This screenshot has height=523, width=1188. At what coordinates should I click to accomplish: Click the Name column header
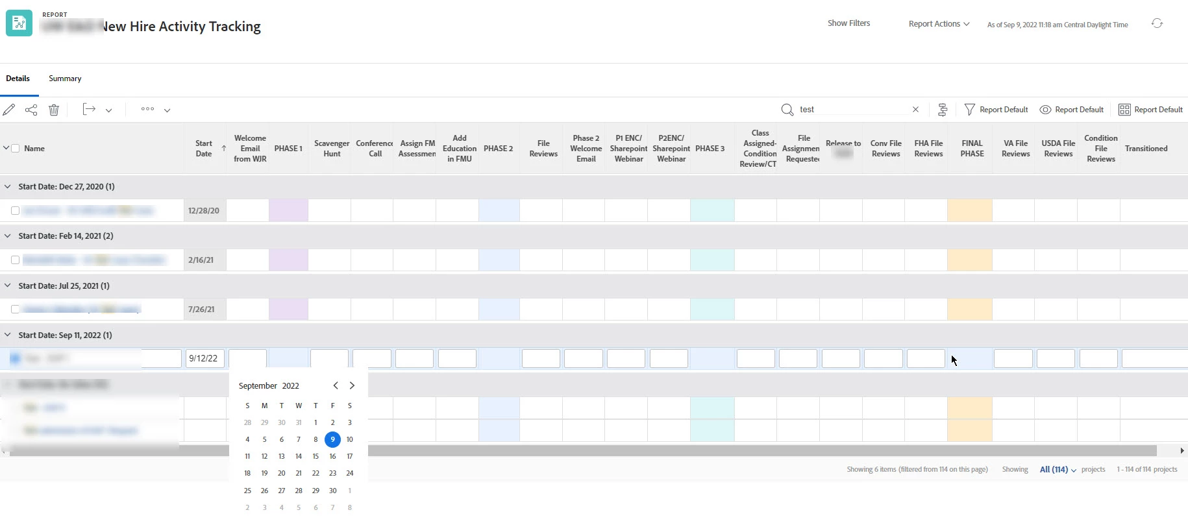tap(34, 149)
